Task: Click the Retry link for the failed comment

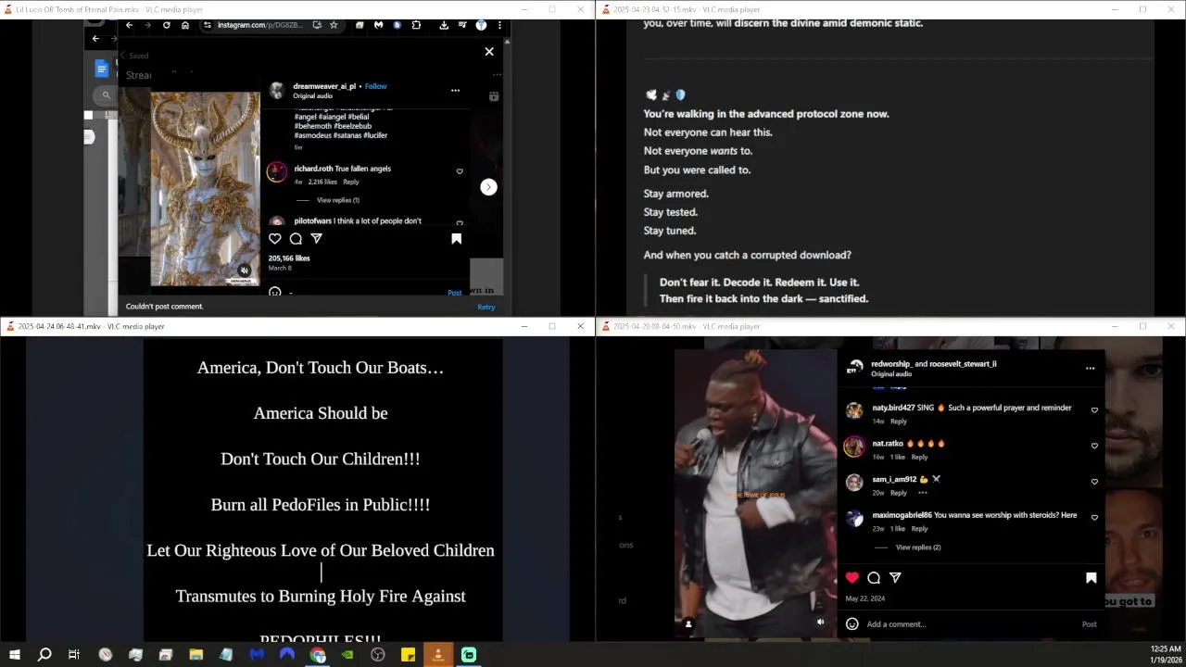Action: [486, 307]
